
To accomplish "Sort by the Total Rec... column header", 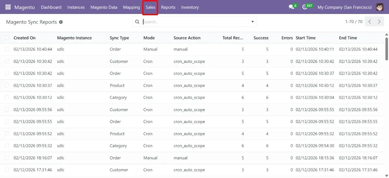I will coord(233,38).
